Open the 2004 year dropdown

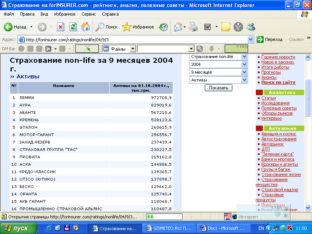[245, 64]
